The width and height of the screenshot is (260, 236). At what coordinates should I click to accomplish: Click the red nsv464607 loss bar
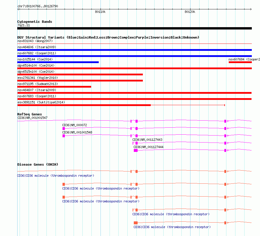(x=134, y=93)
